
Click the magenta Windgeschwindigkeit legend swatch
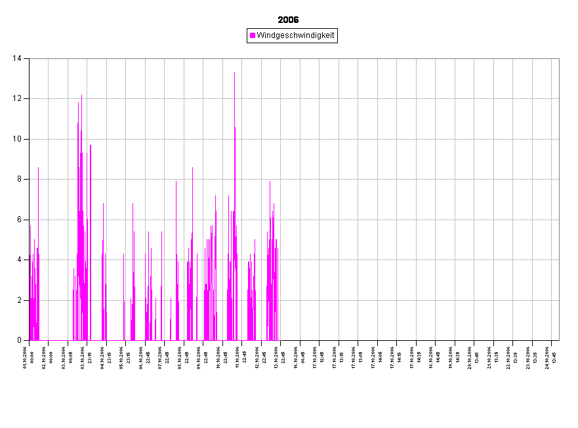[253, 35]
